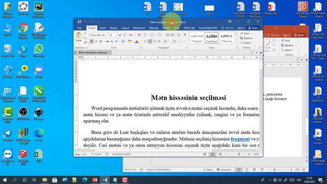The width and height of the screenshot is (327, 184).
Task: Click the Share button in Word
Action: pyautogui.click(x=253, y=28)
